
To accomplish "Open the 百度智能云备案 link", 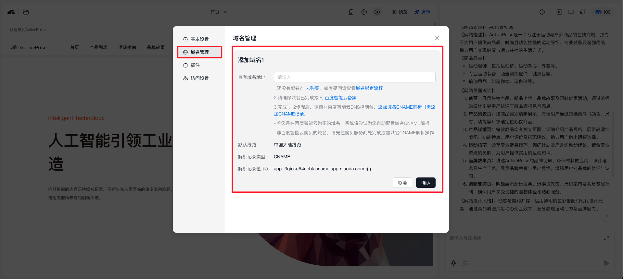I will [341, 98].
